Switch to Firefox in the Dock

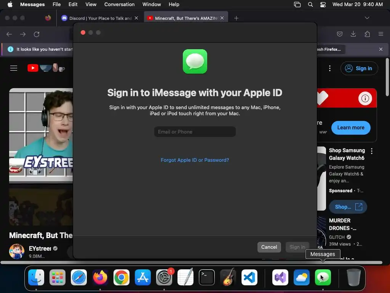point(100,277)
